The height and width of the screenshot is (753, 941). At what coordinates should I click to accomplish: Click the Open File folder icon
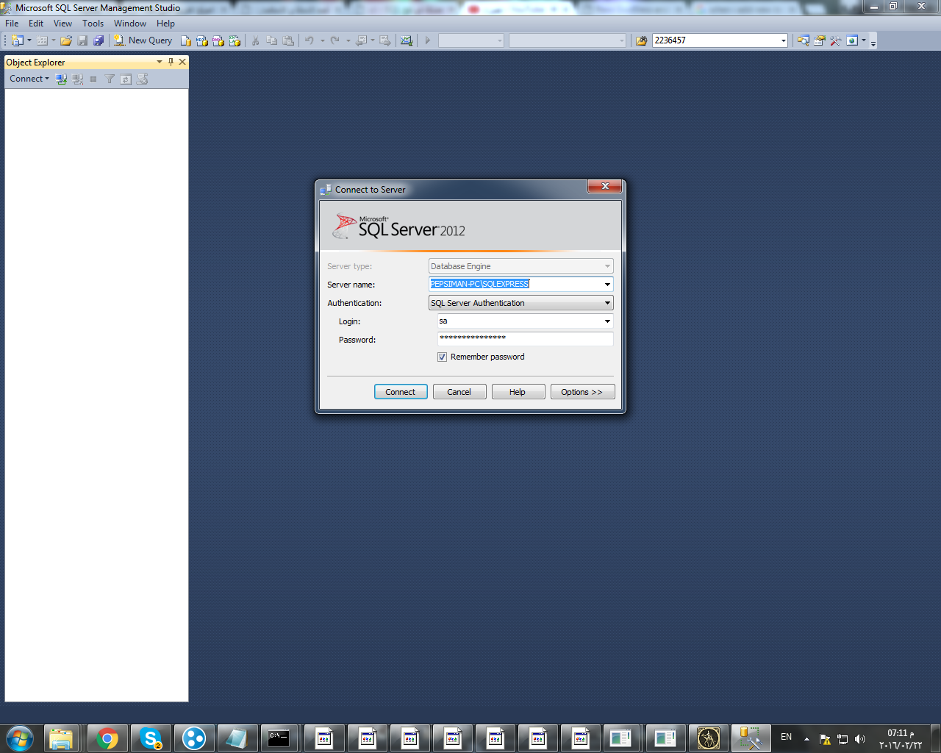(x=66, y=40)
